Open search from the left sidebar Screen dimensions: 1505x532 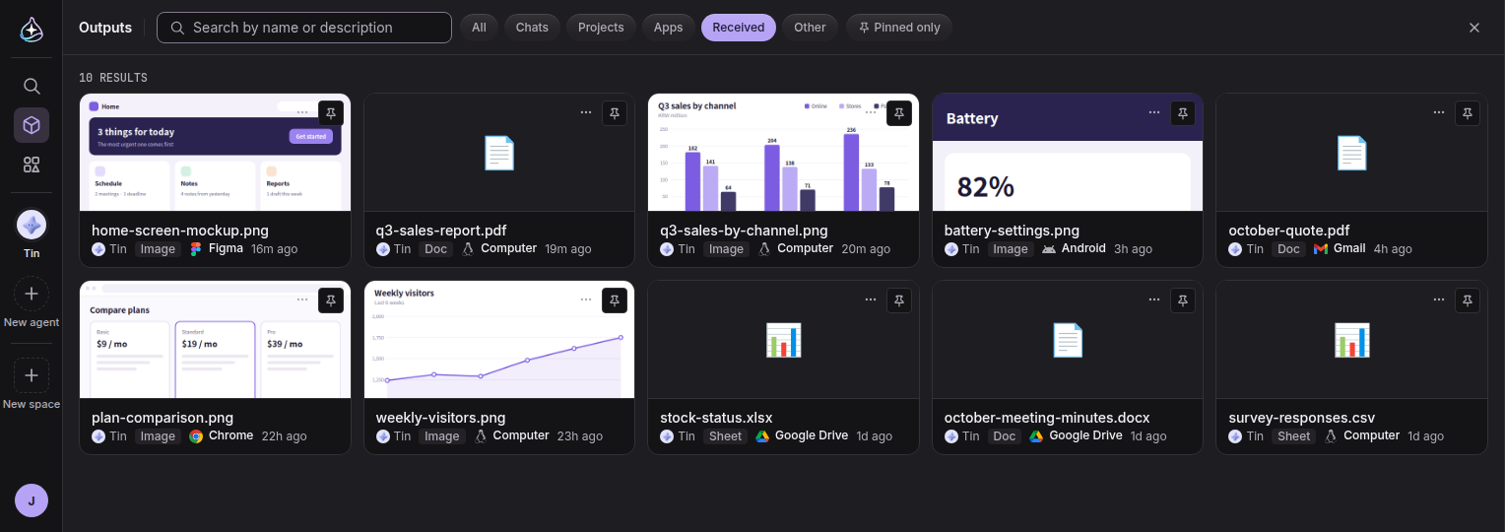[x=32, y=86]
